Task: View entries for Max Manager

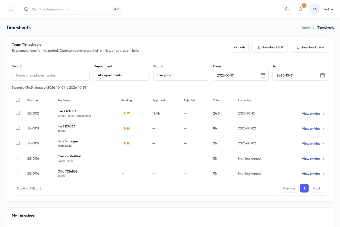Action: 313,143
